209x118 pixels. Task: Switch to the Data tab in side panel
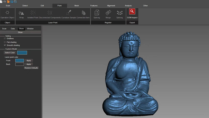pos(13,28)
